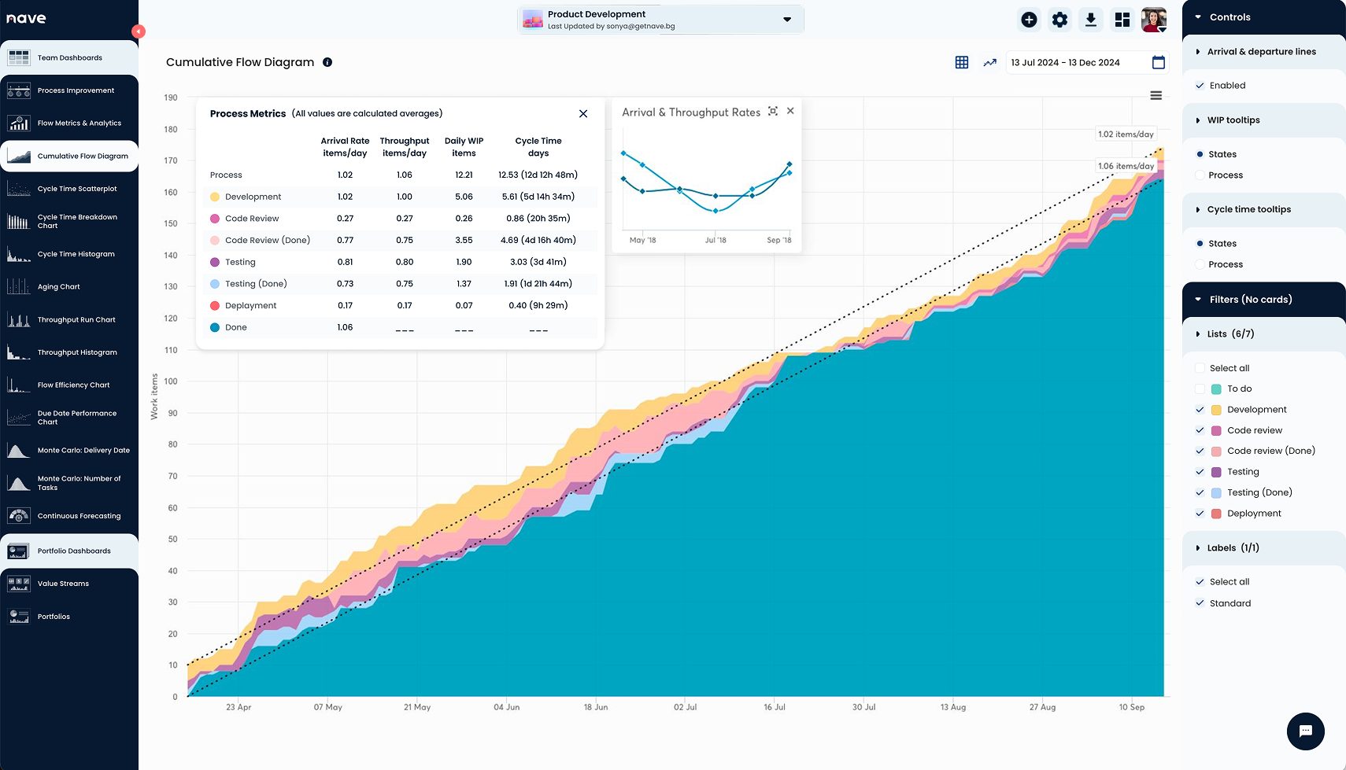Screen dimensions: 1346x770
Task: Click the add new dashboard plus icon
Action: [1029, 19]
